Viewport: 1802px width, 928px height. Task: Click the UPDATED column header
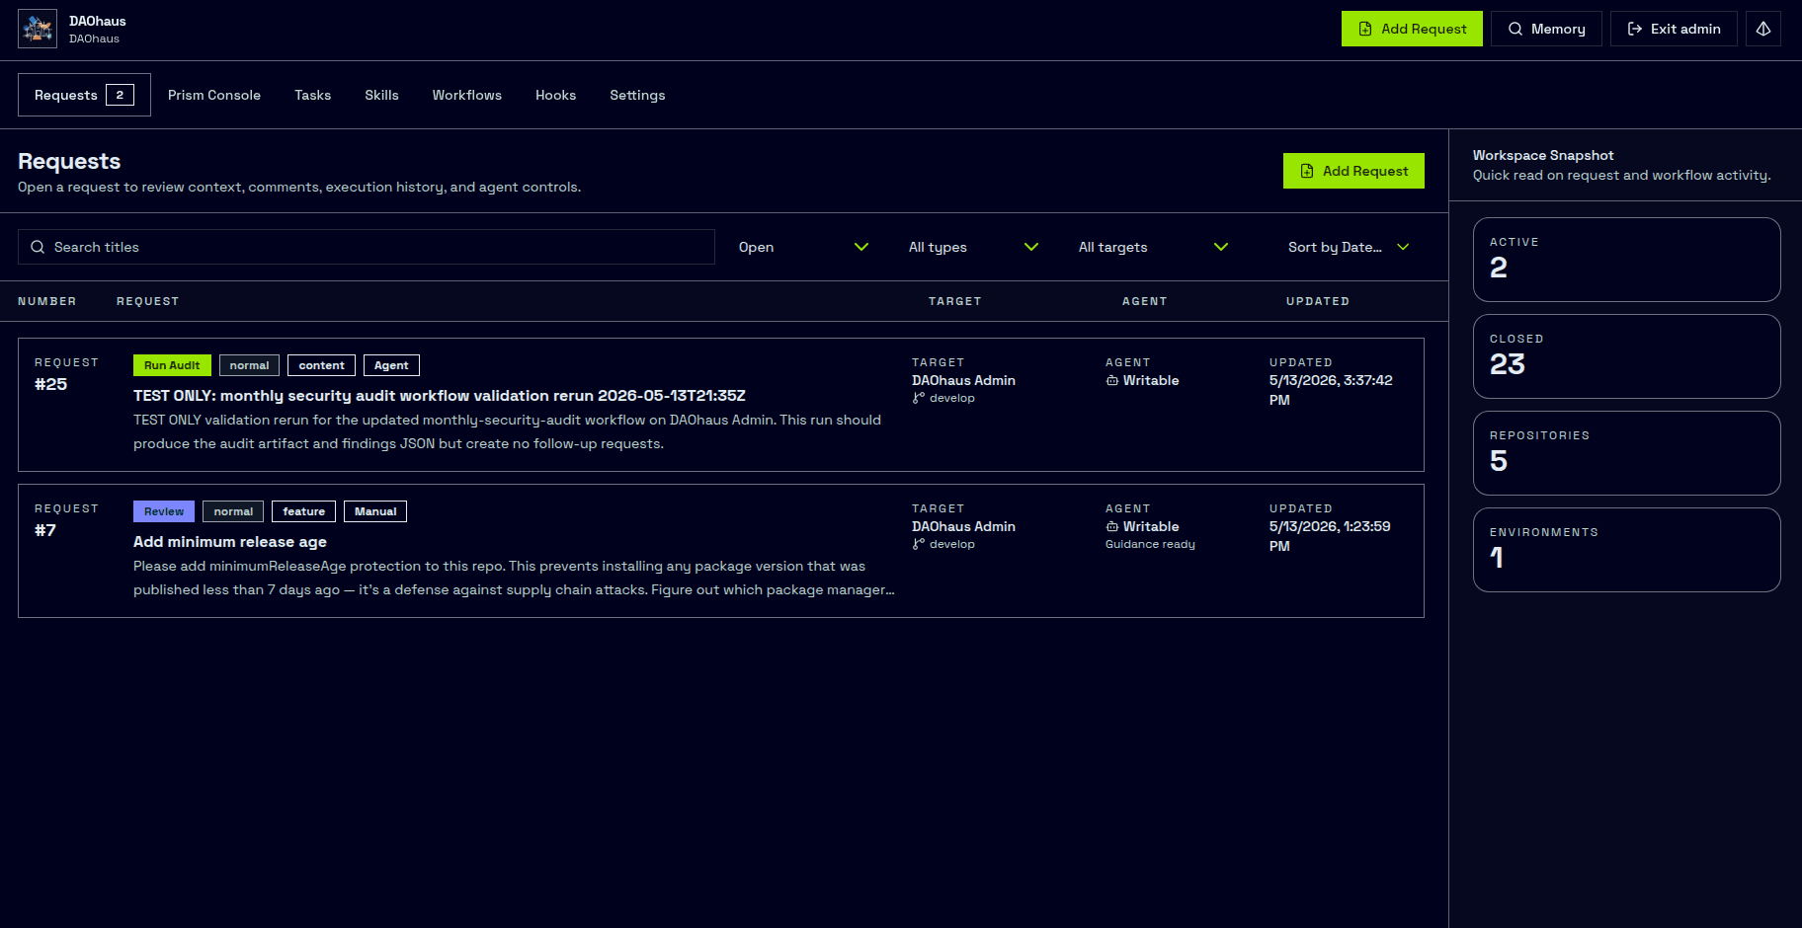tap(1318, 301)
